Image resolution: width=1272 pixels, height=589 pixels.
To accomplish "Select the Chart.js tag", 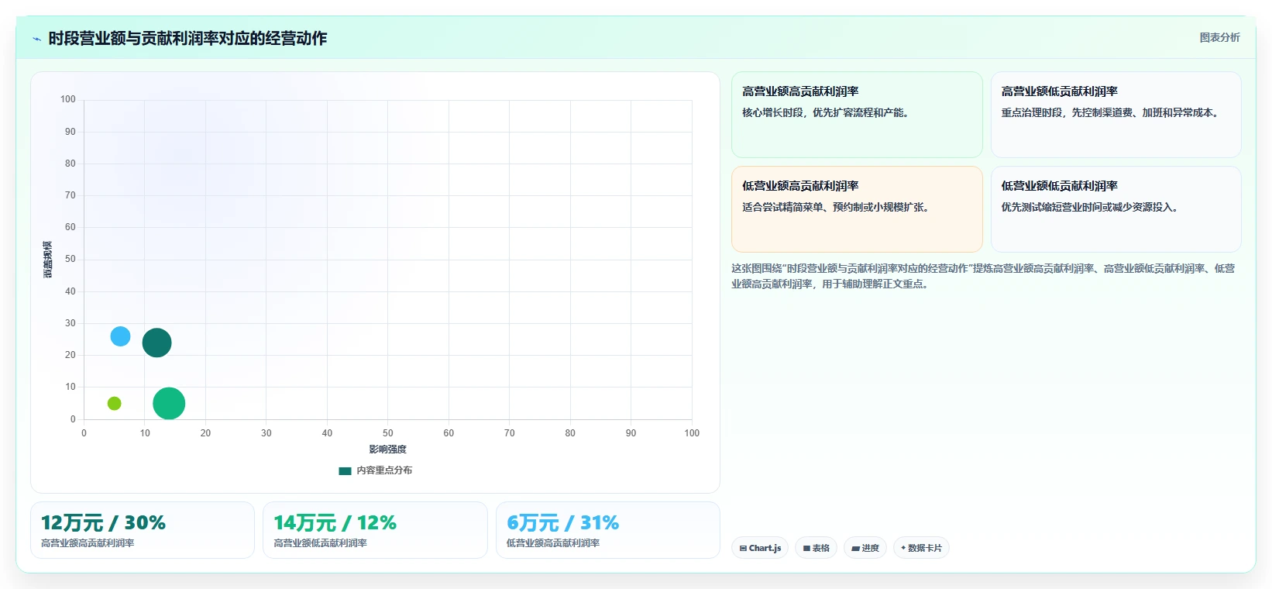I will pyautogui.click(x=760, y=548).
